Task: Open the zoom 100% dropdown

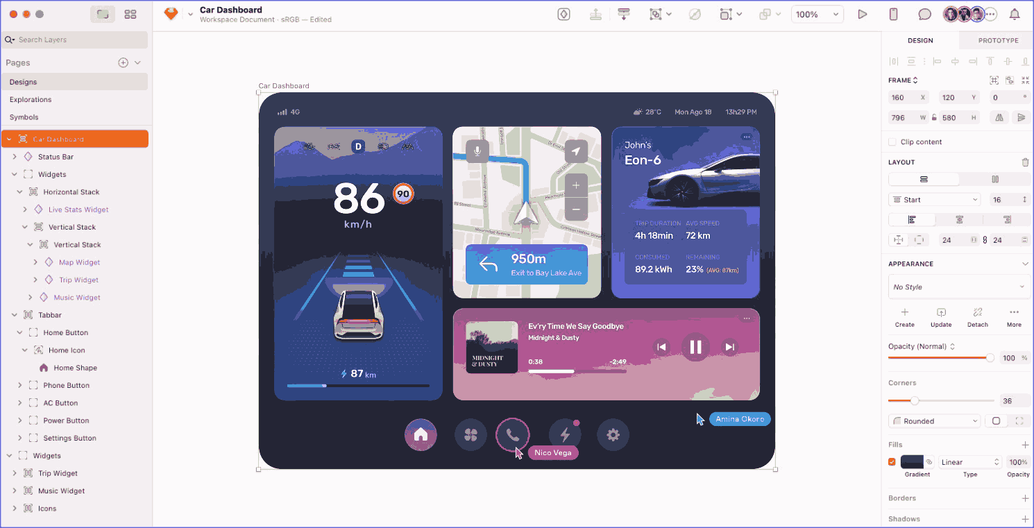Action: pyautogui.click(x=817, y=14)
